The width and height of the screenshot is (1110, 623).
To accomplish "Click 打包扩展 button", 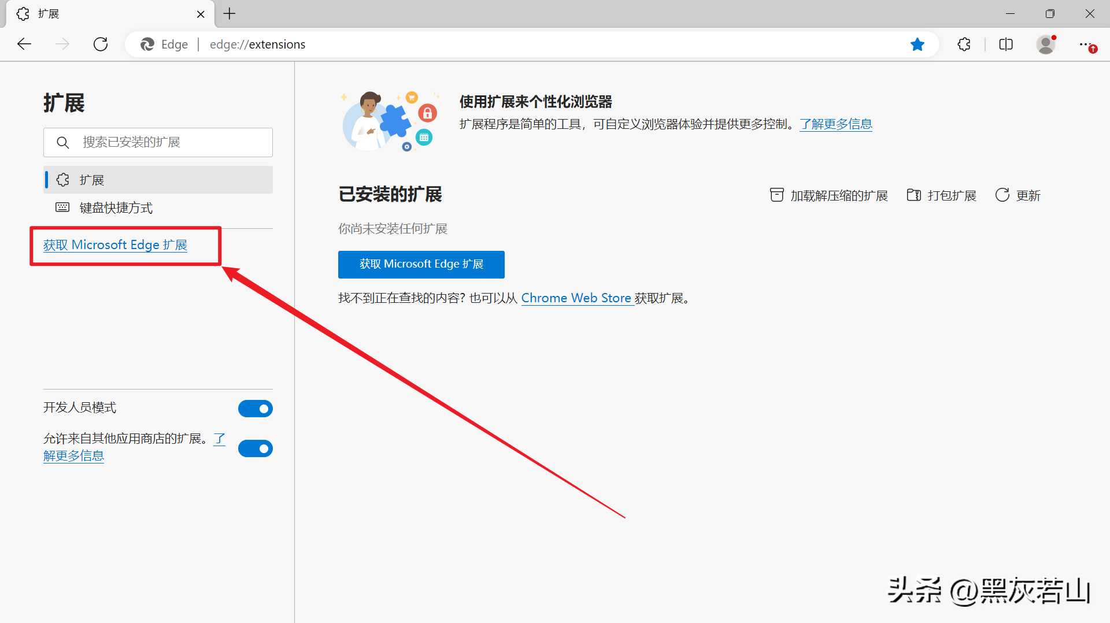I will tap(941, 195).
